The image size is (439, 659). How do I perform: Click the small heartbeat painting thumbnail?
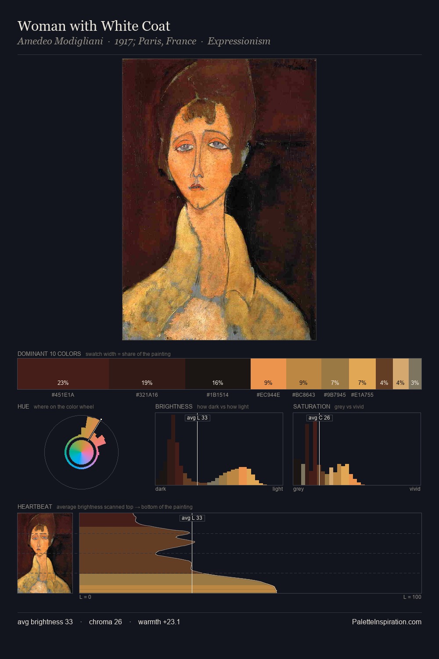(45, 553)
